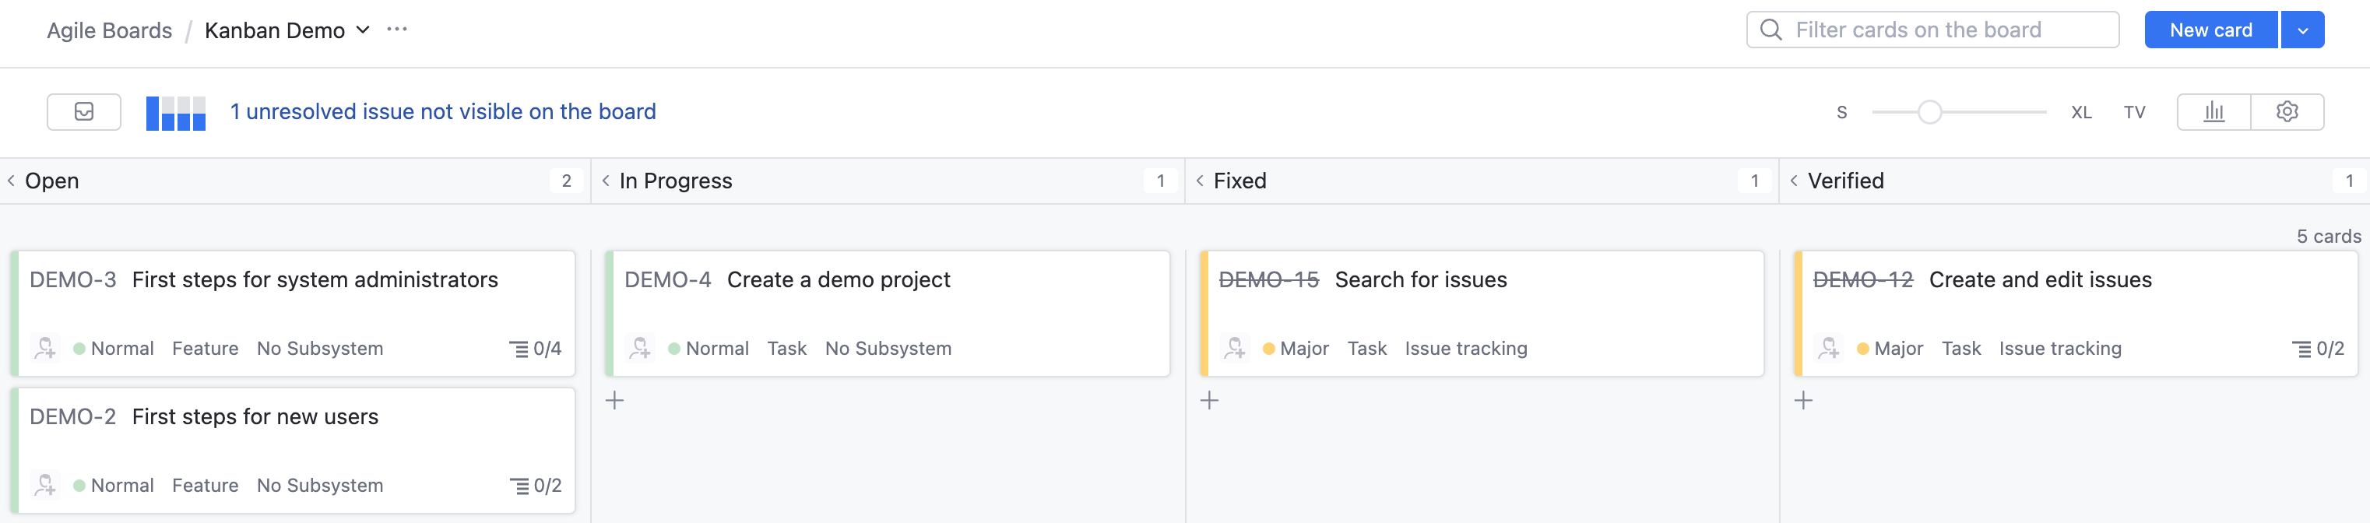Go to Agile Boards breadcrumb
Screen dimensions: 2370x523
(110, 30)
